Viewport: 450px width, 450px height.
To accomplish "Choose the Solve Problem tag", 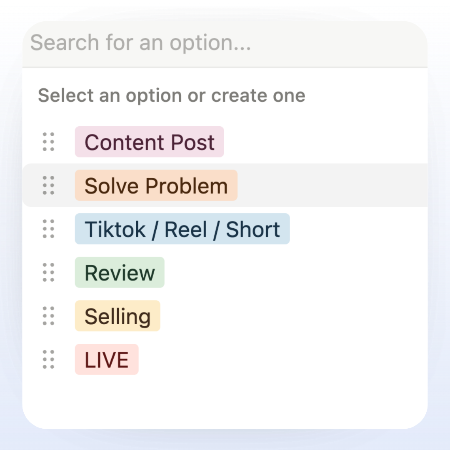I will [156, 185].
